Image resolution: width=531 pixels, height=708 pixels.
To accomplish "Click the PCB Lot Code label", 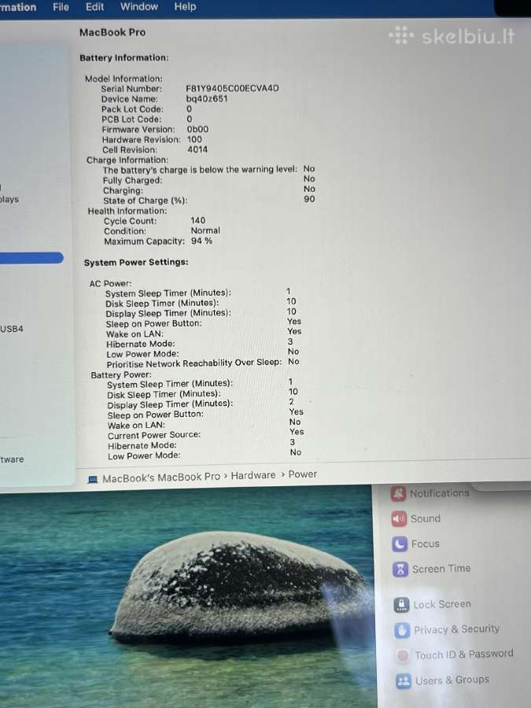I will (x=131, y=120).
